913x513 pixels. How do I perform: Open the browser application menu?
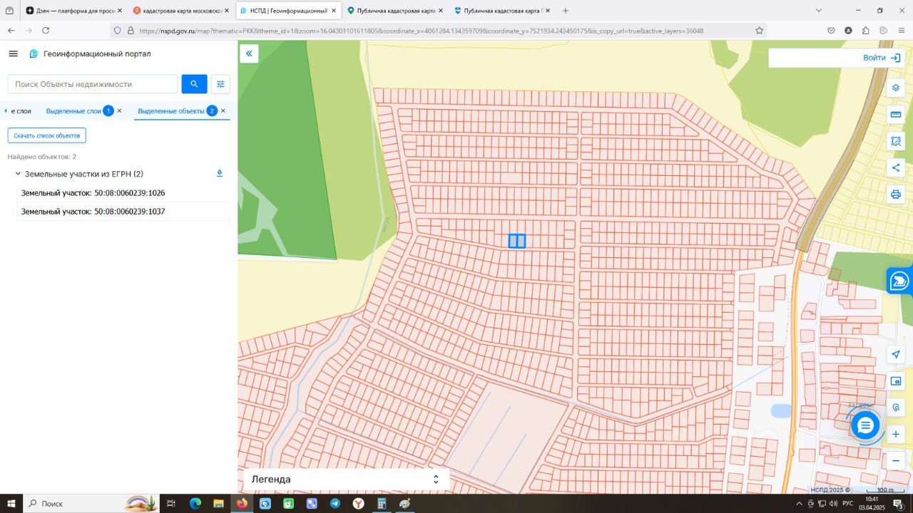(x=901, y=31)
